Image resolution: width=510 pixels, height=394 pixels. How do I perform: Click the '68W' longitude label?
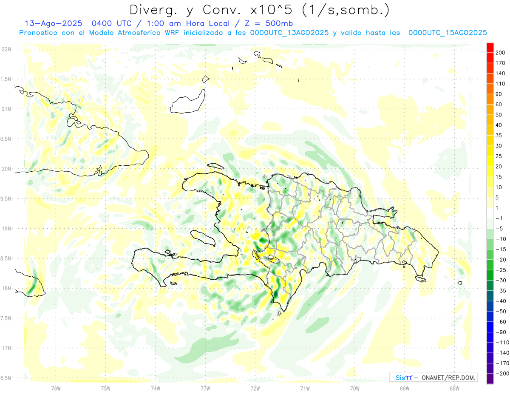click(454, 388)
